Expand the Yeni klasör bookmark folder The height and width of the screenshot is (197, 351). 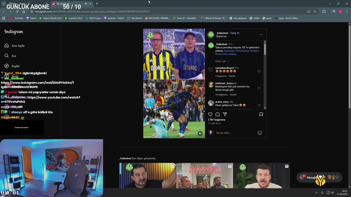click(135, 18)
